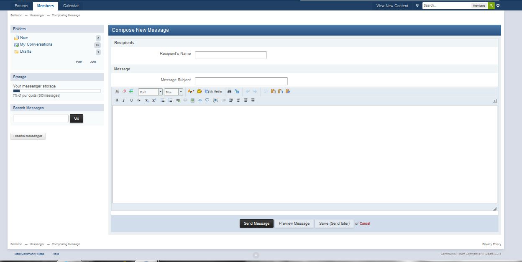The height and width of the screenshot is (262, 522).
Task: Click the green search magnifier button
Action: (491, 6)
